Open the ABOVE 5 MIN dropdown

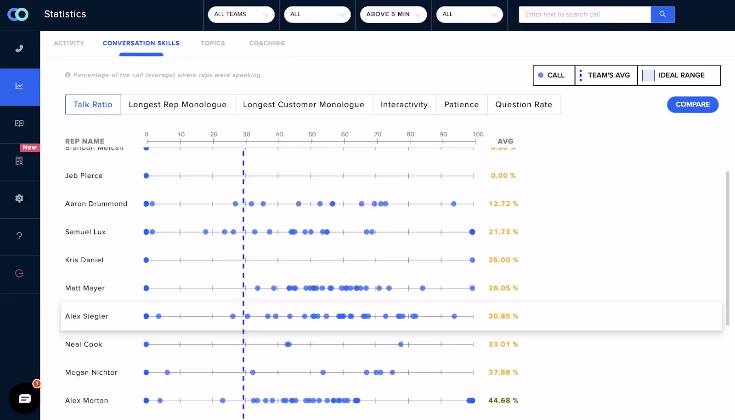(393, 14)
